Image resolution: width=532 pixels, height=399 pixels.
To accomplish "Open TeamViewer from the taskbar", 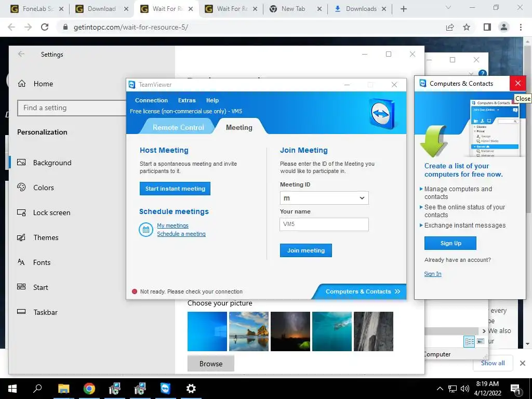I will 165,389.
